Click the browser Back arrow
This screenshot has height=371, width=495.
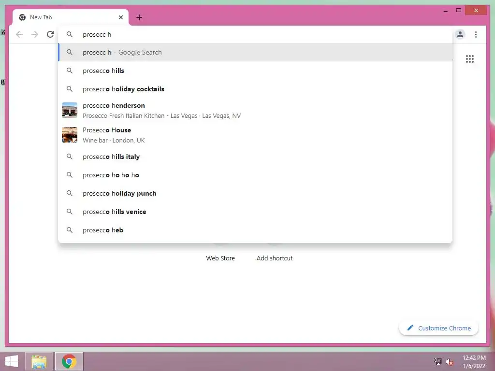coord(19,34)
